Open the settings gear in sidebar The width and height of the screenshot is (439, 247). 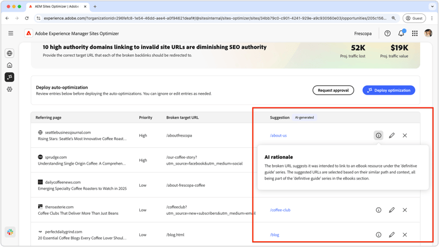tap(9, 89)
